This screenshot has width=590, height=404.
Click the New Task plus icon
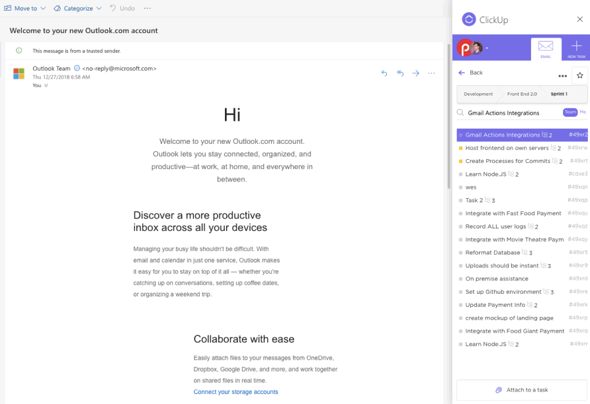pyautogui.click(x=576, y=47)
